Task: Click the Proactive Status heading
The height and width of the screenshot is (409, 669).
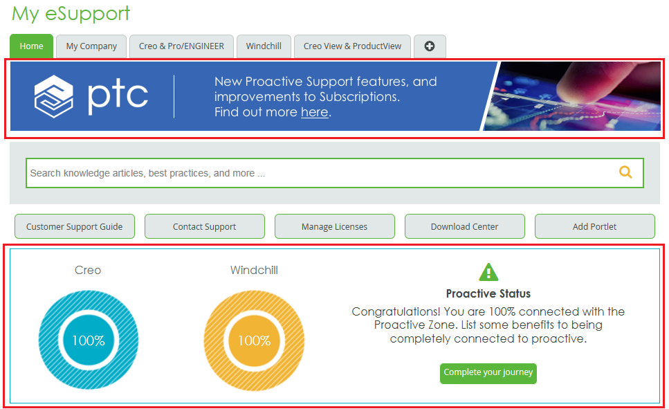Action: click(488, 293)
